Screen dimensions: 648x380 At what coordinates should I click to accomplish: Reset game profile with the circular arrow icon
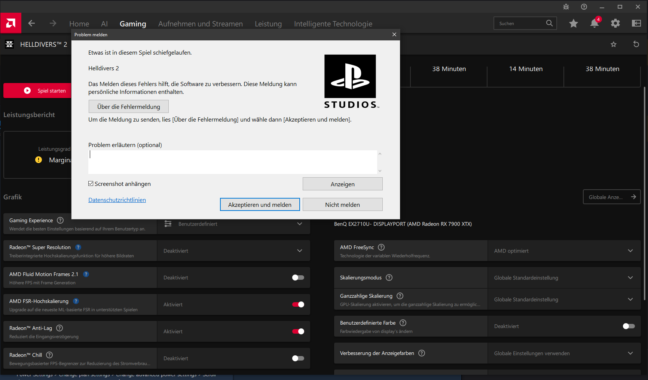636,44
